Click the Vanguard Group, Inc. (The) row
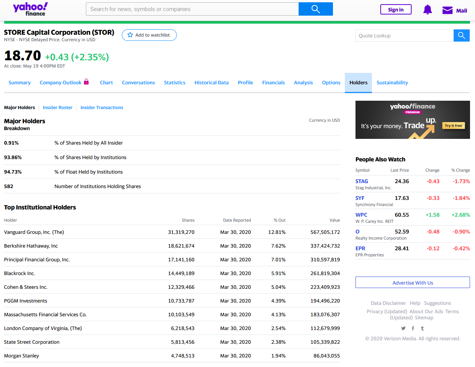 (x=172, y=232)
